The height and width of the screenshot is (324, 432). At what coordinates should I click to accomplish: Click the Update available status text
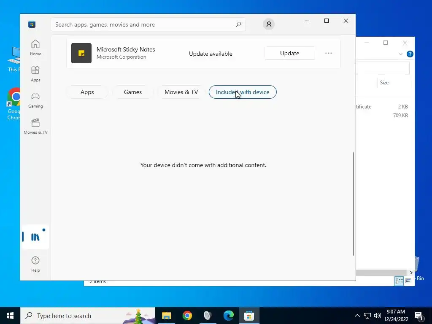coord(211,54)
